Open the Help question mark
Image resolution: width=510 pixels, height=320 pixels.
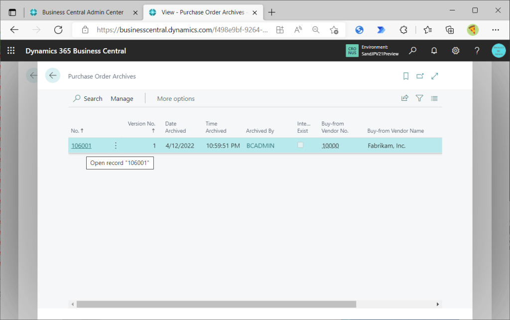[477, 51]
